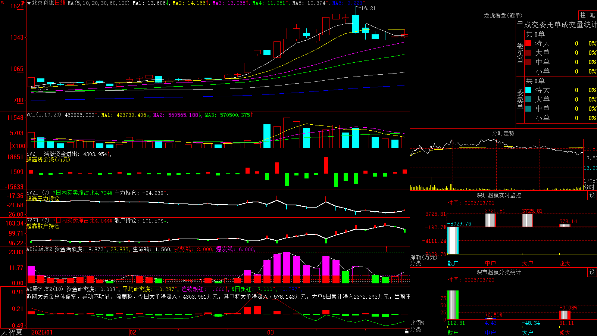This screenshot has height=336, width=597.
Task: Click the 31.11 value under the 超大 bar
Action: (x=566, y=323)
